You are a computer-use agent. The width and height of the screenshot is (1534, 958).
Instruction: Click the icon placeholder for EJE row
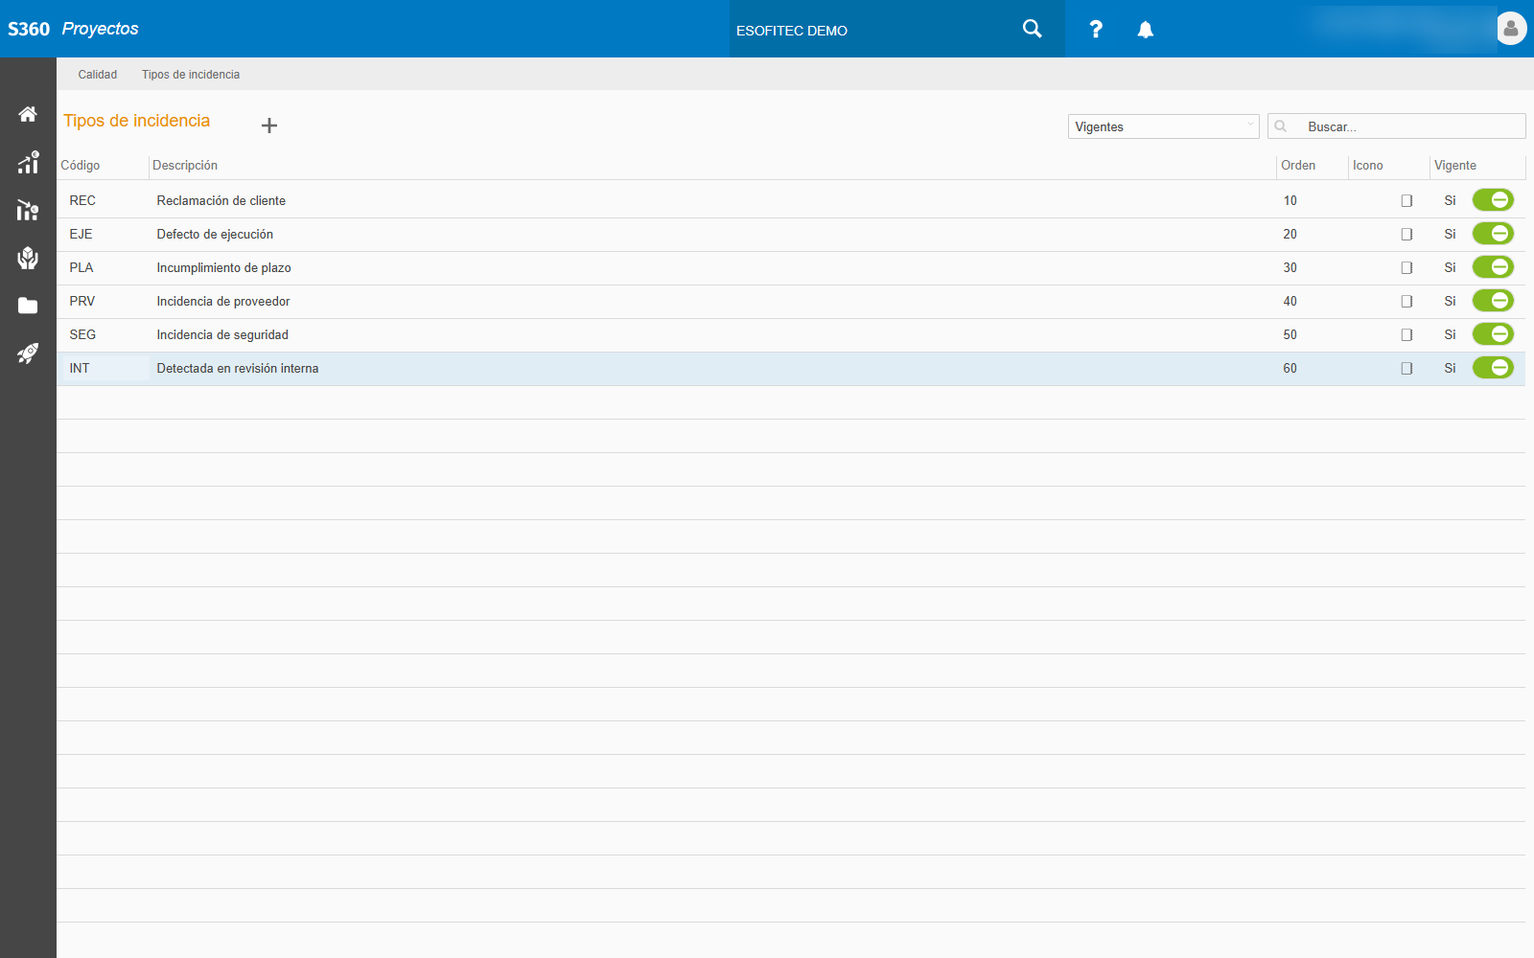pos(1406,235)
